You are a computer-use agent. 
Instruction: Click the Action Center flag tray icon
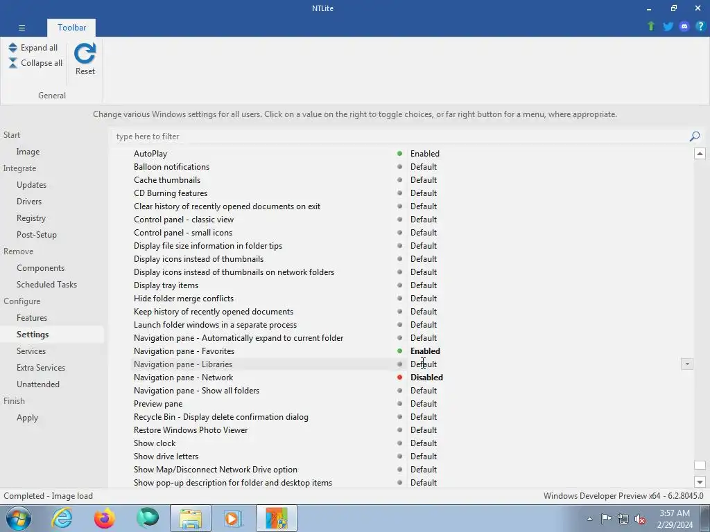[x=606, y=519]
